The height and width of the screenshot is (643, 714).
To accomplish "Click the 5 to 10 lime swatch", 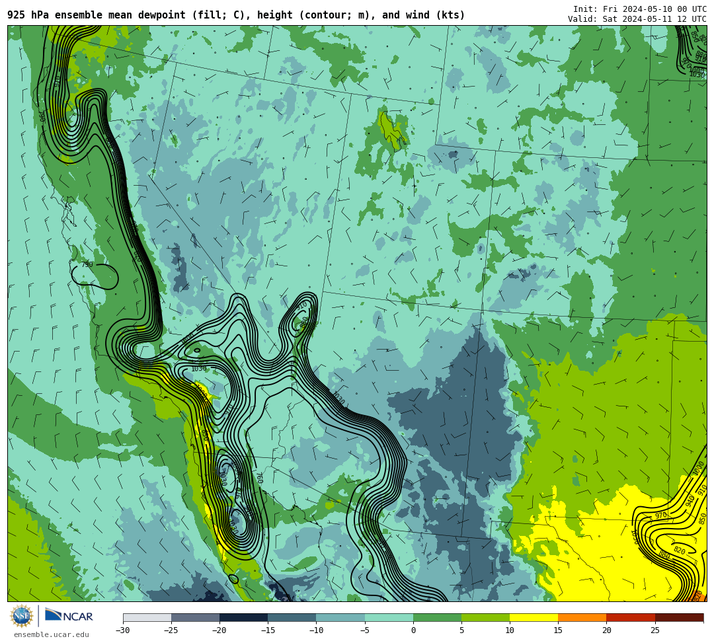I will coord(485,617).
